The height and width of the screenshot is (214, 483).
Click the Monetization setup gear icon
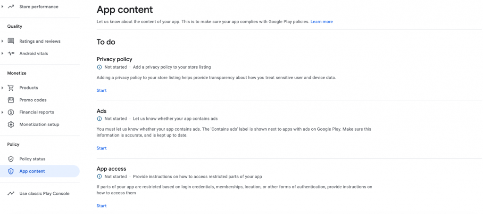[11, 125]
